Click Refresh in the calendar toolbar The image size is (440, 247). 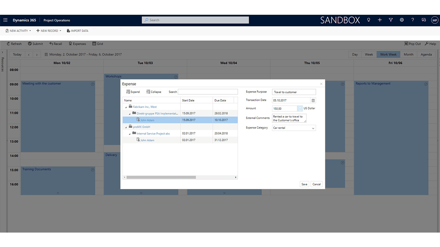14,44
